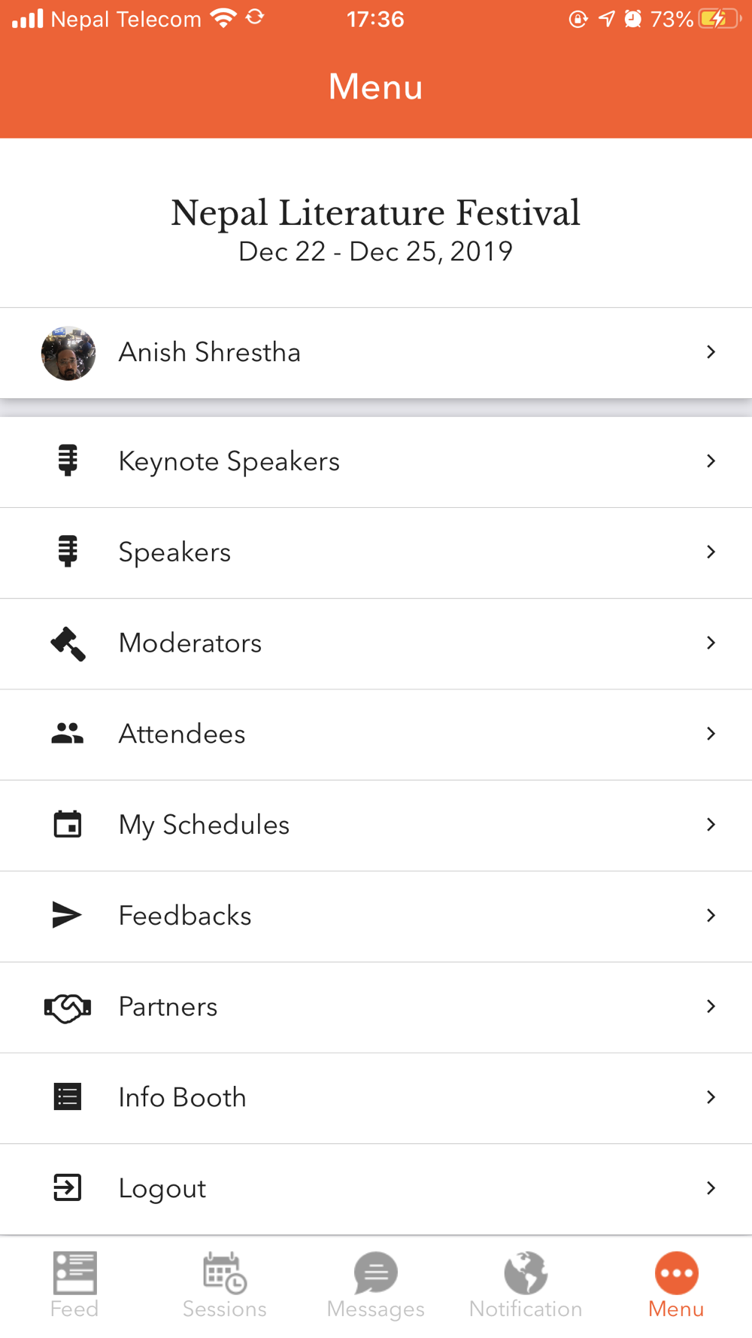Tap the Attendees people icon
752x1338 pixels.
pyautogui.click(x=68, y=734)
